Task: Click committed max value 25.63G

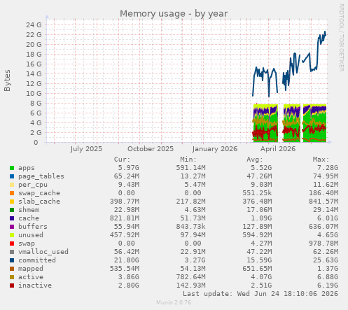Action: point(326,260)
